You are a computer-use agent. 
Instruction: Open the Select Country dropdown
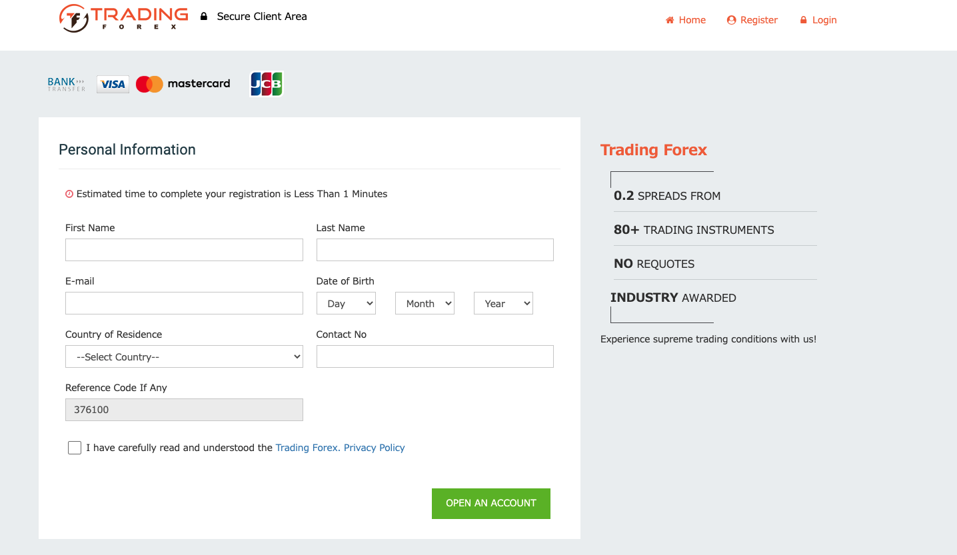pos(184,356)
